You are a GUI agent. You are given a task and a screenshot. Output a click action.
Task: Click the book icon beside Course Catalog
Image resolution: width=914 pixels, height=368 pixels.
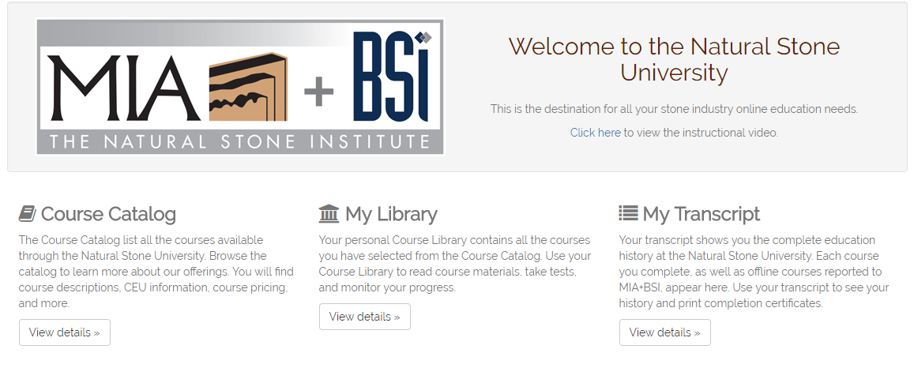pyautogui.click(x=28, y=214)
